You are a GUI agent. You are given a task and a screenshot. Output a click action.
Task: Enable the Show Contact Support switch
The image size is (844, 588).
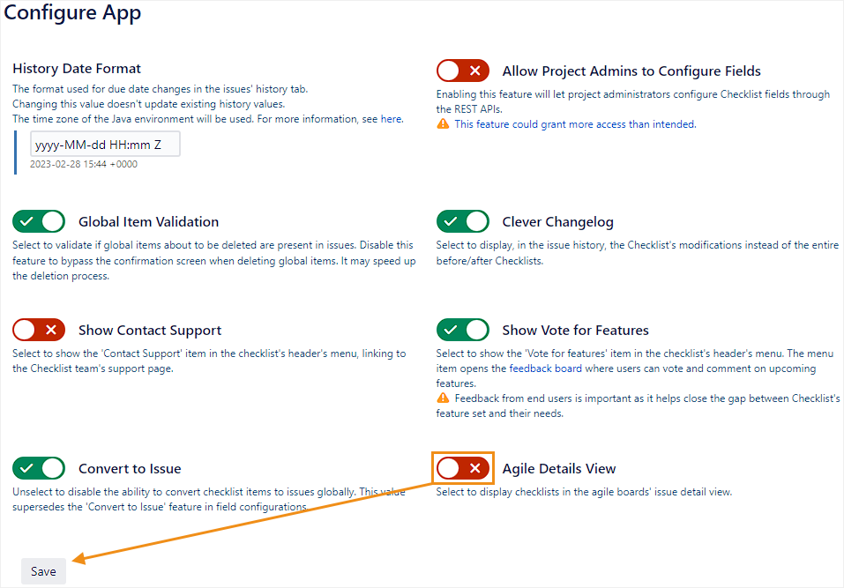39,330
